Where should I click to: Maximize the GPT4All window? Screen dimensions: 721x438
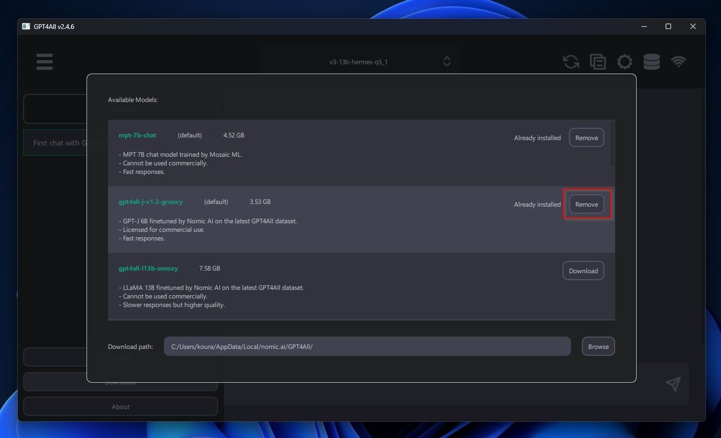click(x=668, y=26)
